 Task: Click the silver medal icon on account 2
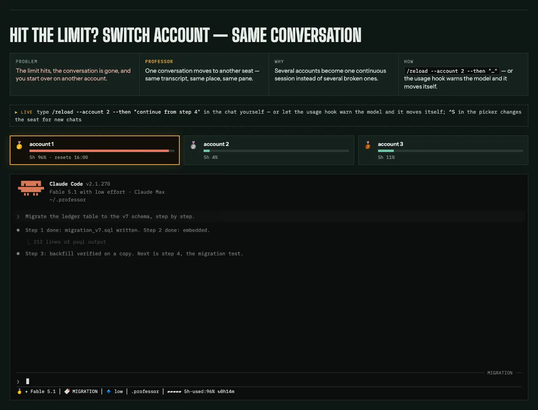[193, 145]
